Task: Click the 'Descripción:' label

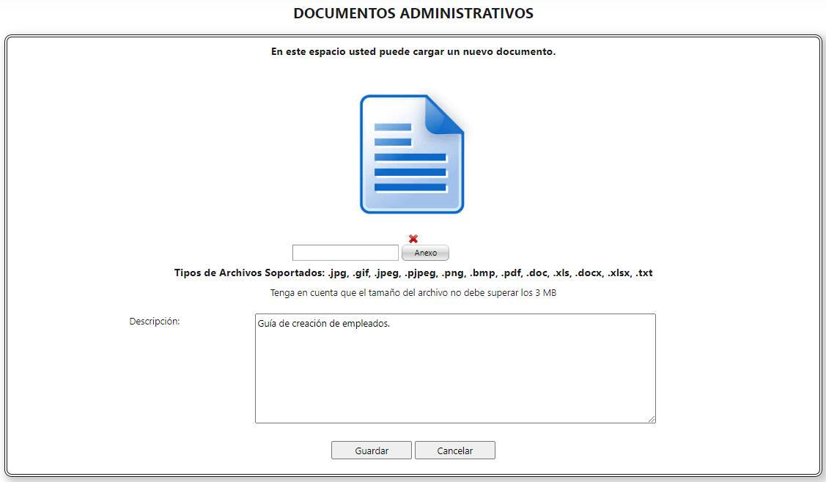Action: tap(155, 322)
